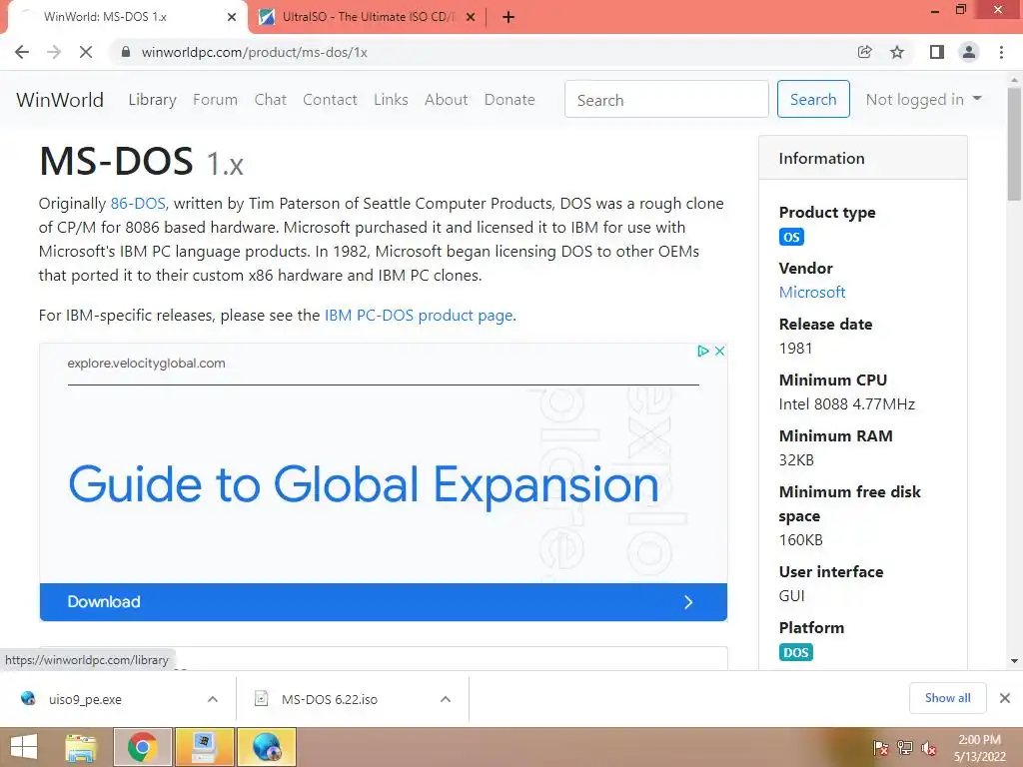Click the 32KB minimum RAM value

796,460
